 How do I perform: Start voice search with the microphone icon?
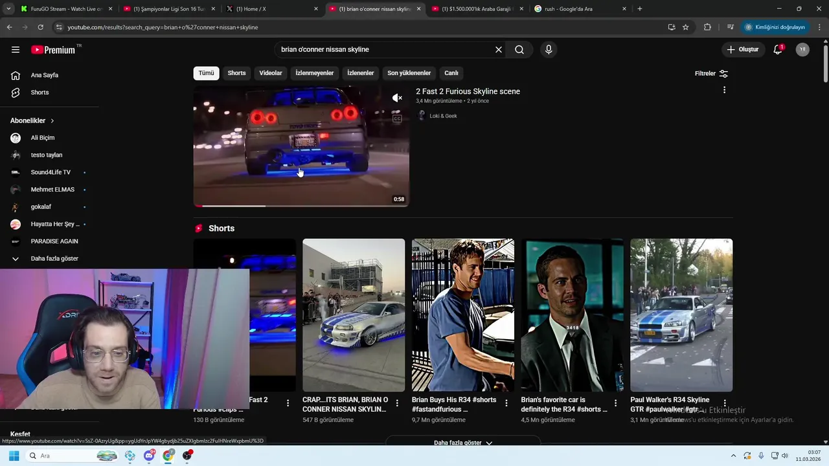coord(549,49)
